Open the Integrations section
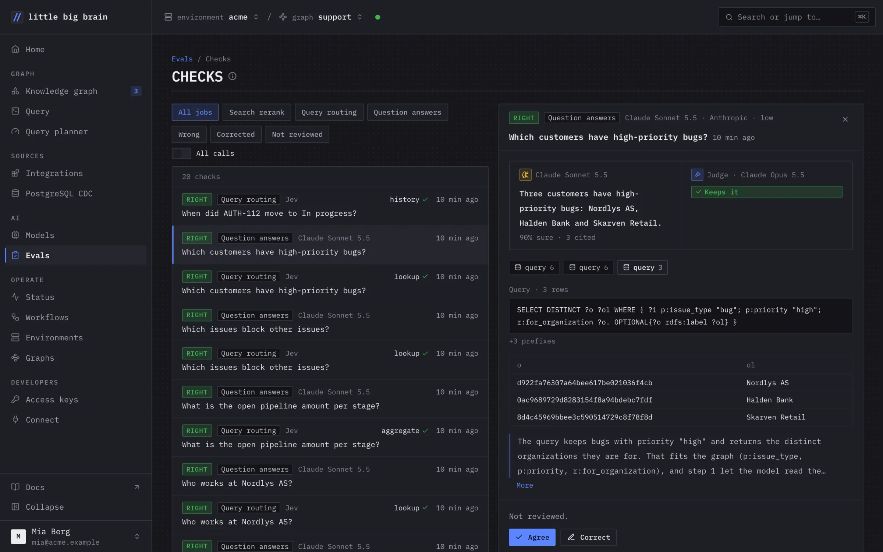Image resolution: width=883 pixels, height=552 pixels. [x=75, y=173]
